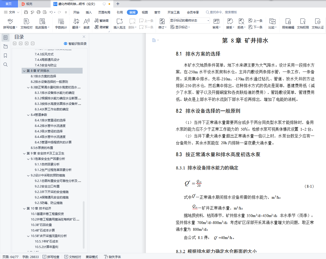Open 文档权限 document permissions

[x=303, y=24]
